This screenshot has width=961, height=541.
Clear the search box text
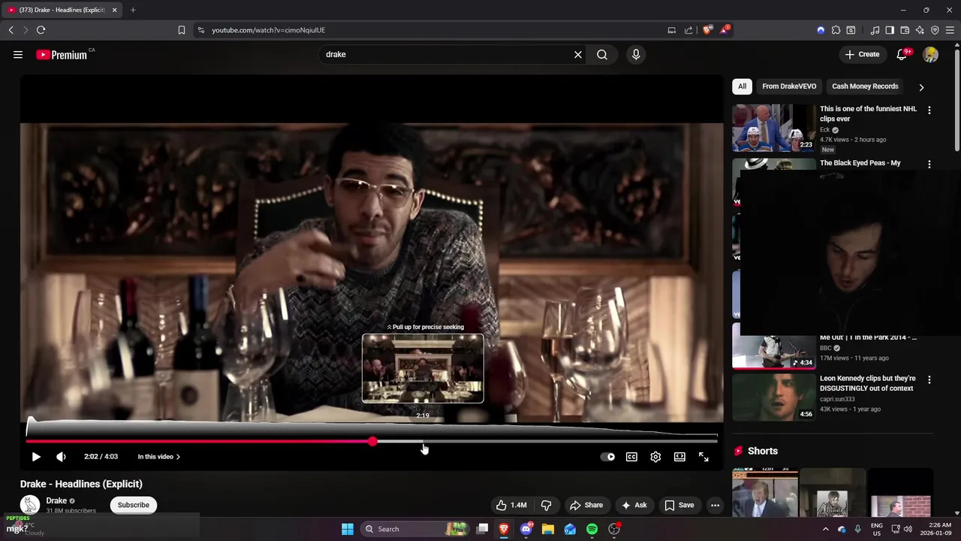pyautogui.click(x=578, y=54)
